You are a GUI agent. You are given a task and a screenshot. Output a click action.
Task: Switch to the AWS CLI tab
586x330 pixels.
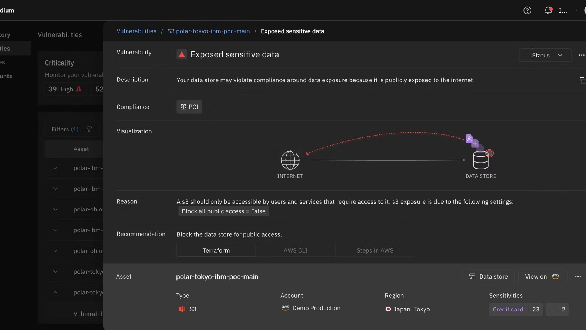pyautogui.click(x=295, y=250)
